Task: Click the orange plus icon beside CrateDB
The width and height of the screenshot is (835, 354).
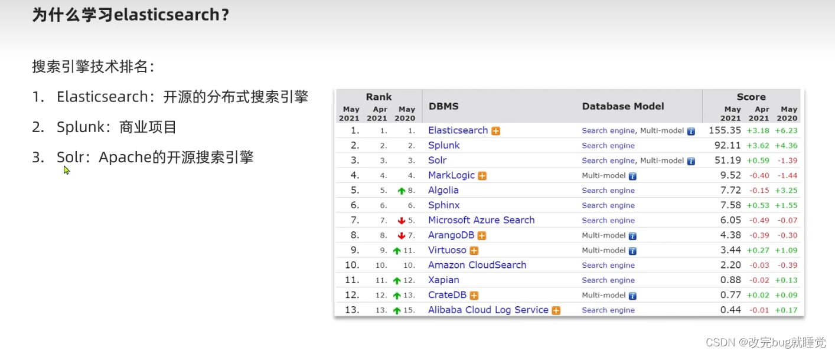Action: [x=474, y=296]
